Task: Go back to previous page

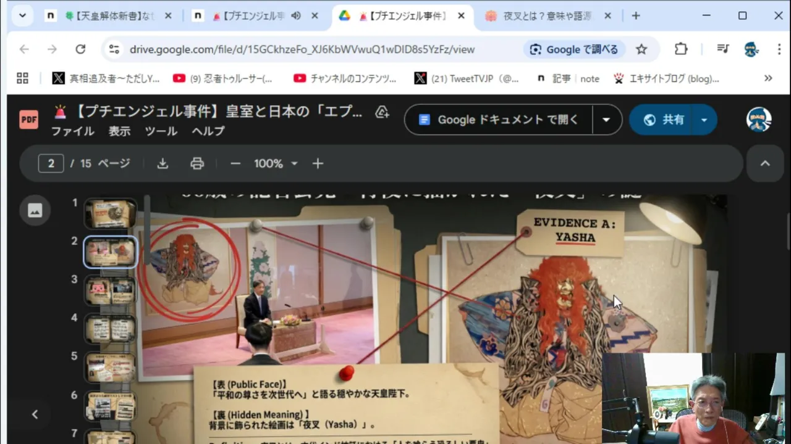Action: pyautogui.click(x=24, y=49)
